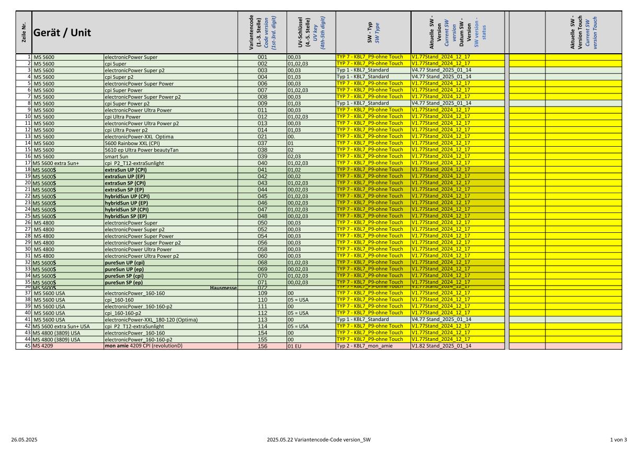
Task: Click variant code "052"
Action: coord(263,229)
